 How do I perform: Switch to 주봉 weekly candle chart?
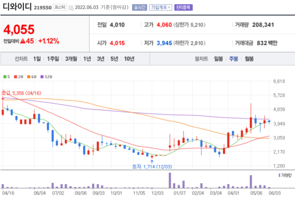pos(233,59)
